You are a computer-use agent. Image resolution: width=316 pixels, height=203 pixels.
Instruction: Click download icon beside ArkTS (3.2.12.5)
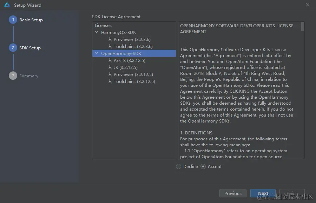110,60
